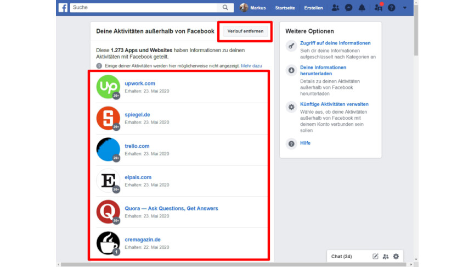Click the Mehr dazu link
The width and height of the screenshot is (474, 267).
(251, 66)
